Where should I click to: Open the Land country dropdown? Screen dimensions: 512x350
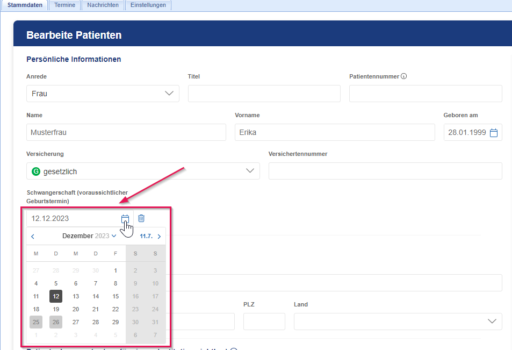tap(492, 321)
